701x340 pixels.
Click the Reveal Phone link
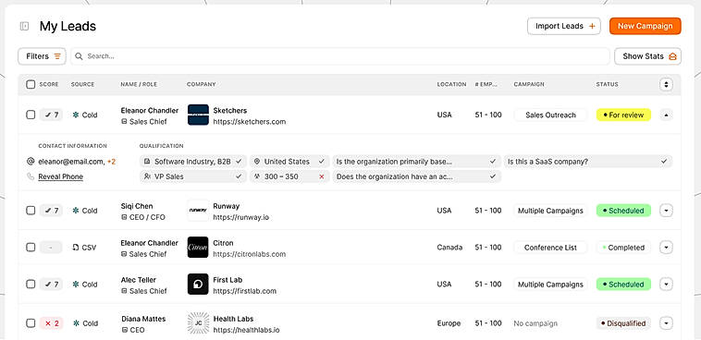pos(61,176)
